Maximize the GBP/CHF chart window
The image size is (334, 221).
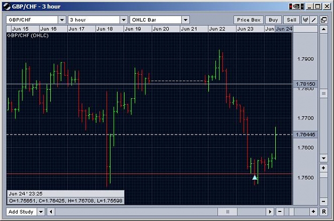pyautogui.click(x=317, y=6)
